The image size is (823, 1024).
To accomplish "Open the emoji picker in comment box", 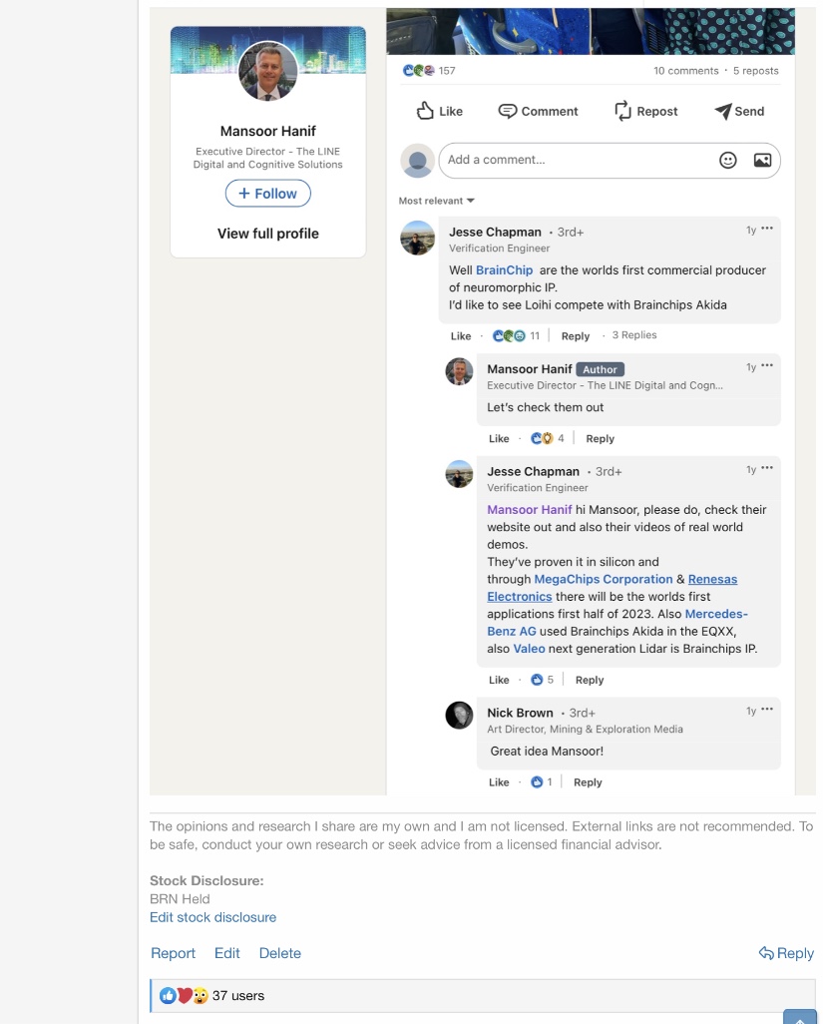I will 728,160.
